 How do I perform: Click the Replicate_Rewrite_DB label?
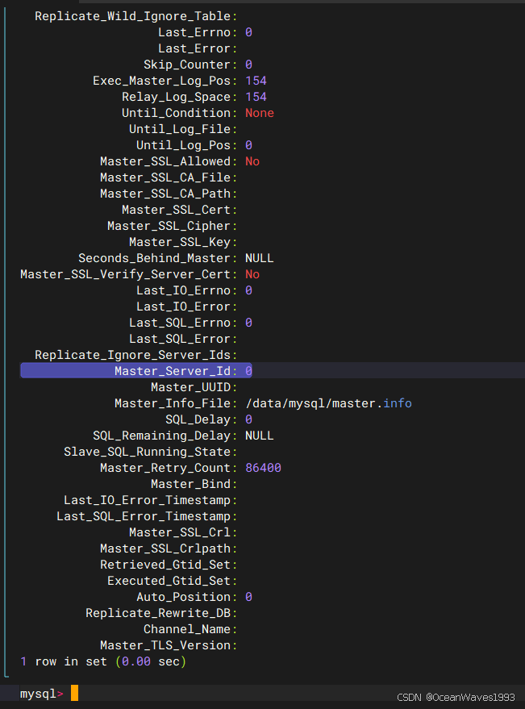[158, 613]
